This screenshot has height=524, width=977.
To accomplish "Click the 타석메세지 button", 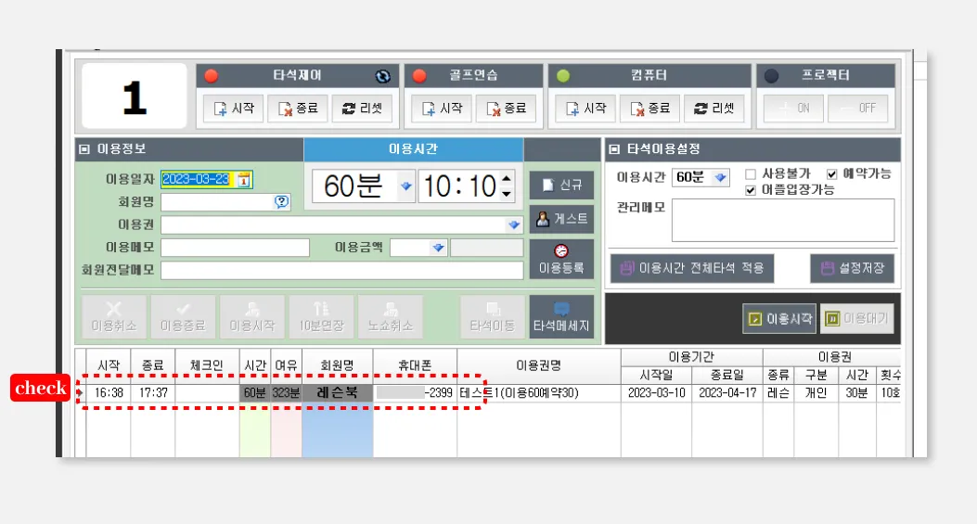I will pos(561,317).
